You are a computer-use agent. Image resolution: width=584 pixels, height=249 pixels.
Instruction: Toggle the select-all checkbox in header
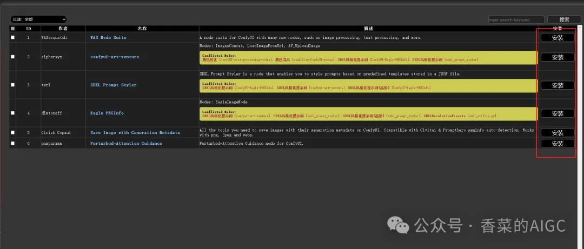click(x=12, y=29)
